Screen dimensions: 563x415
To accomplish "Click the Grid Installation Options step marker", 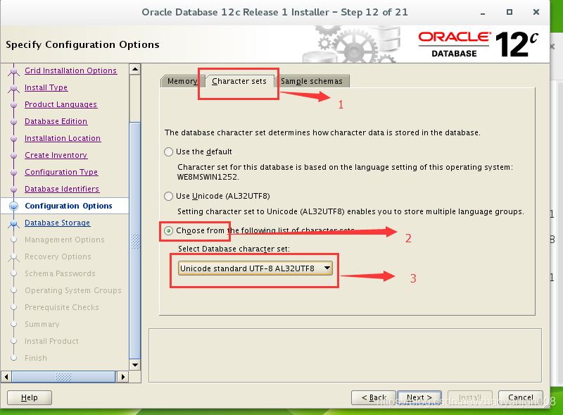I will 13,71.
